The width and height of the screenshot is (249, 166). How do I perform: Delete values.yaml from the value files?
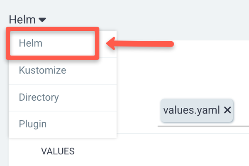pyautogui.click(x=227, y=110)
